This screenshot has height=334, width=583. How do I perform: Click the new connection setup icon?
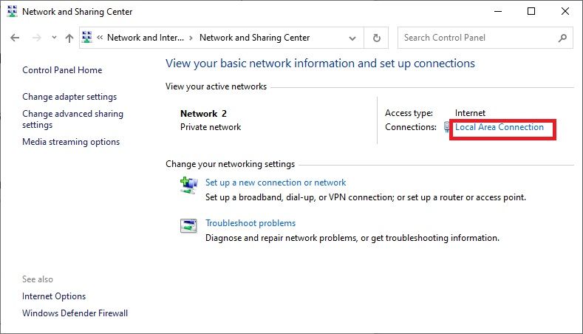coord(189,185)
